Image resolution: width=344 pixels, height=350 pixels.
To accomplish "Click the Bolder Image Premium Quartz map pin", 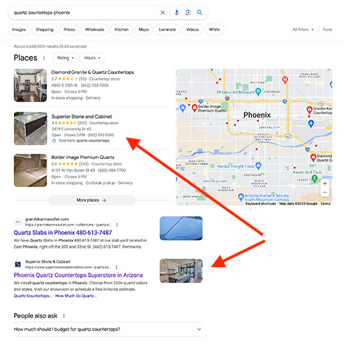I will (195, 108).
